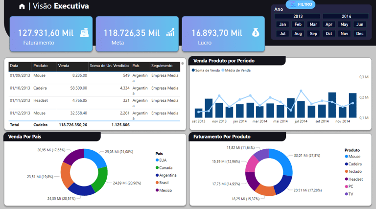Screen dimensions: 376x209
Task: Click the FILTRO button
Action: point(301,4)
